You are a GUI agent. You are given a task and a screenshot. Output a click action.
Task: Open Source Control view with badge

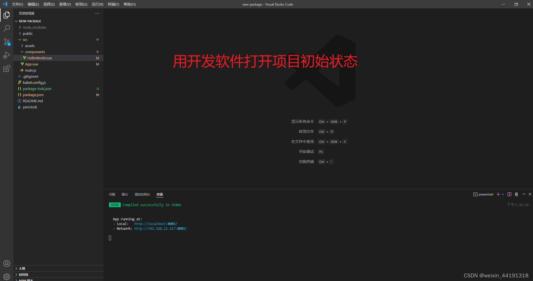(7, 42)
